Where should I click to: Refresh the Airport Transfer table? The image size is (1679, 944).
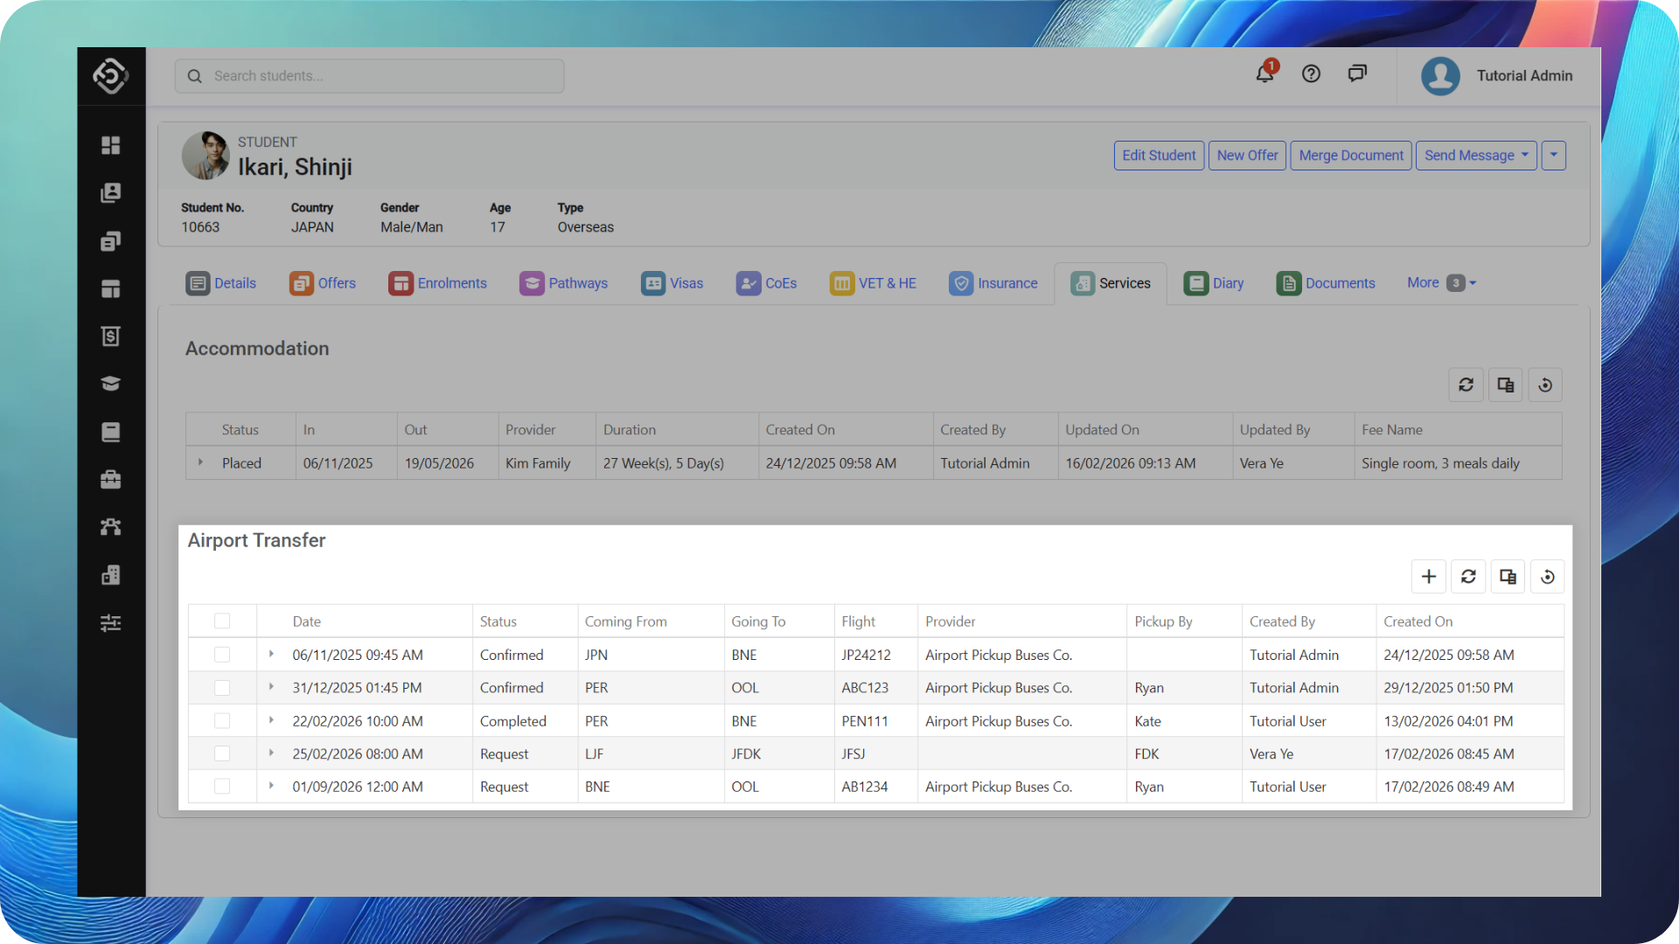(x=1468, y=577)
